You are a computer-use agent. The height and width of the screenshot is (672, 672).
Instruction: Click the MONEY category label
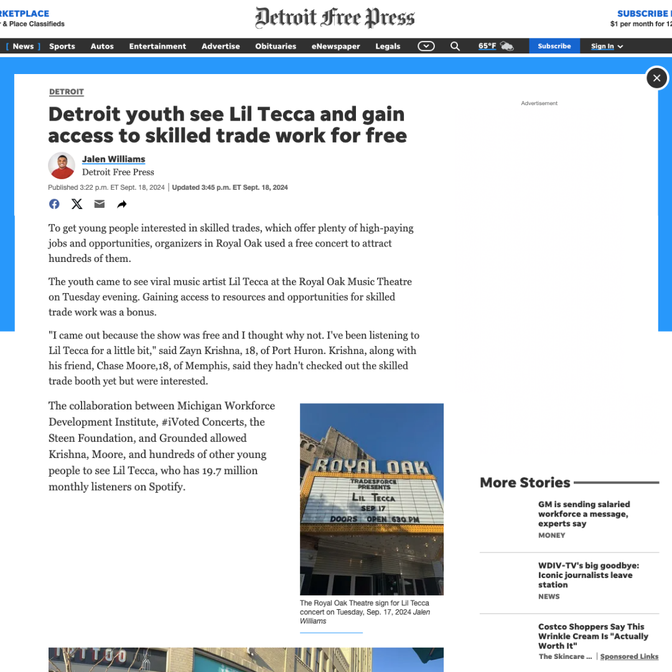[x=551, y=535]
